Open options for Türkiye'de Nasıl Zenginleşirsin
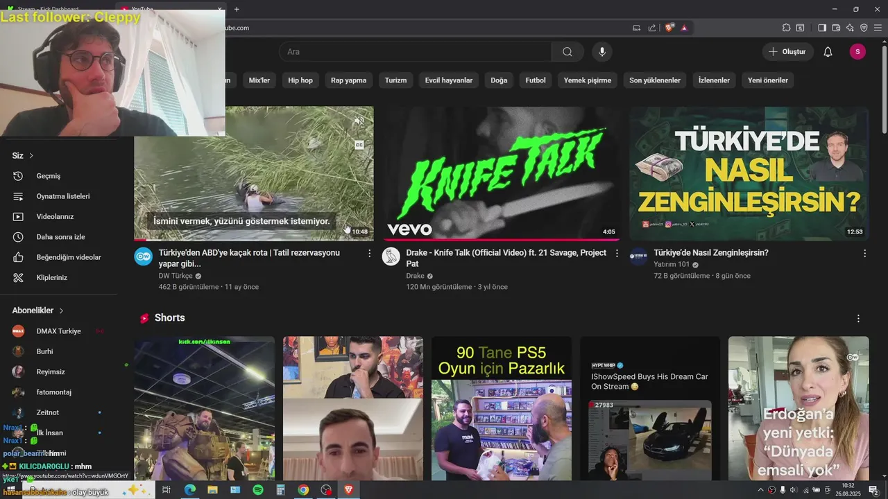The width and height of the screenshot is (888, 499). (864, 254)
